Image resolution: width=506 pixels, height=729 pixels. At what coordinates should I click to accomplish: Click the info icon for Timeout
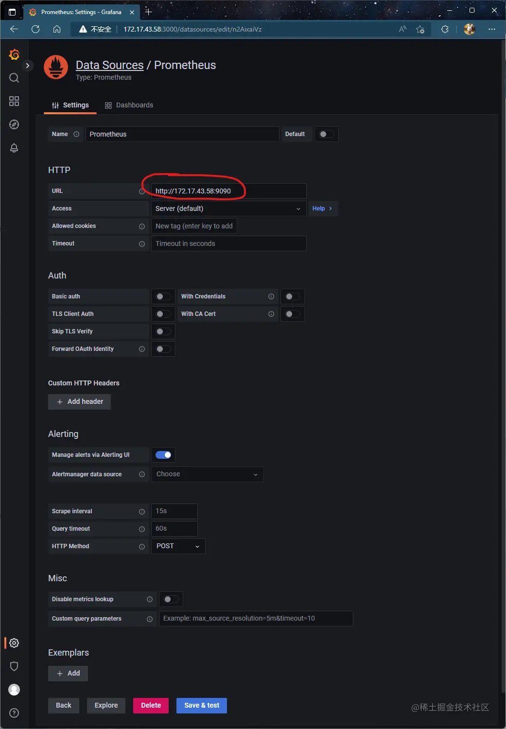[x=142, y=244]
